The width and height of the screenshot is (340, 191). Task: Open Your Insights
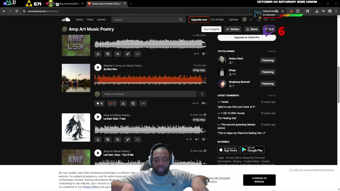211,29
